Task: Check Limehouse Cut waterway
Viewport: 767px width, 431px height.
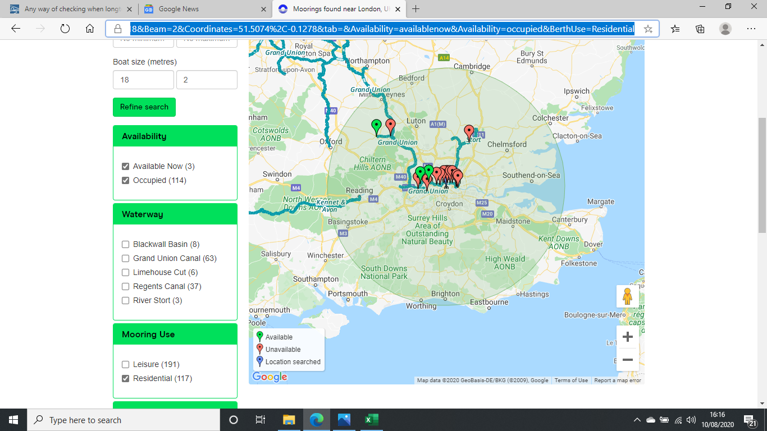Action: pos(126,273)
